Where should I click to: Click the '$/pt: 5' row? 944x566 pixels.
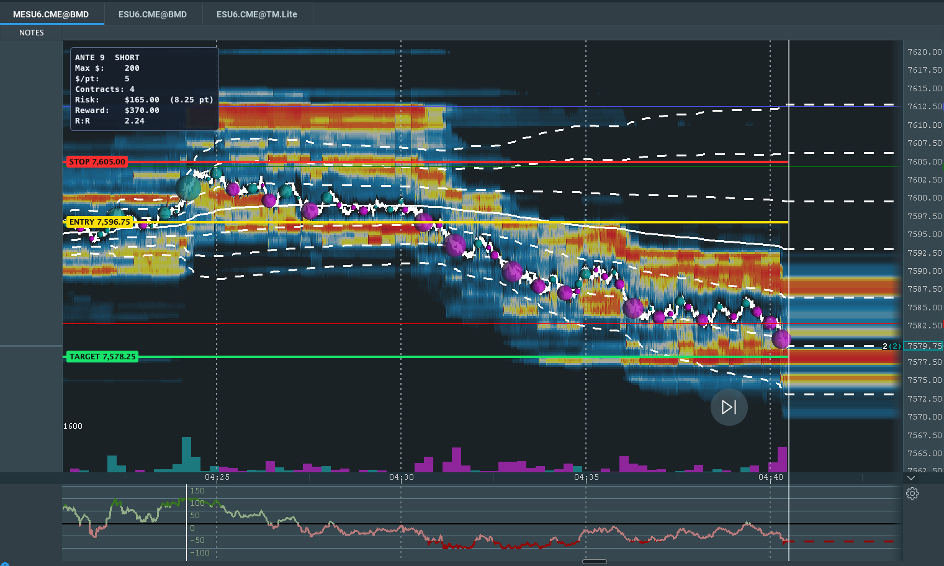(102, 79)
